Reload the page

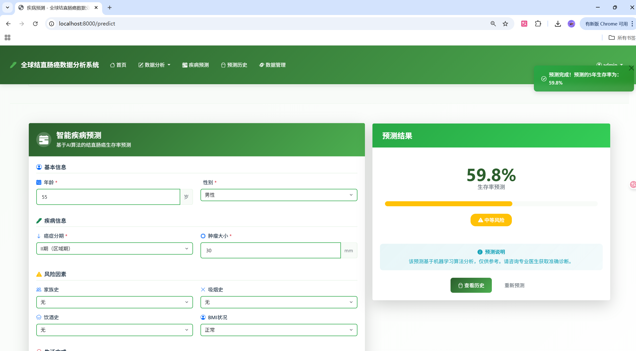[x=35, y=24]
